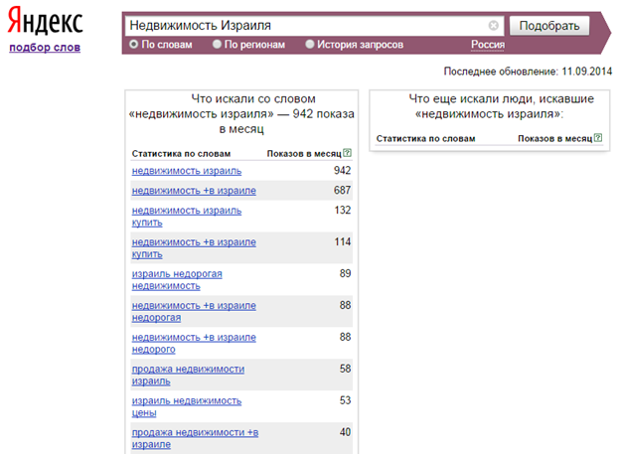The height and width of the screenshot is (456, 623).
Task: Click the value 89 in the table
Action: click(x=345, y=273)
